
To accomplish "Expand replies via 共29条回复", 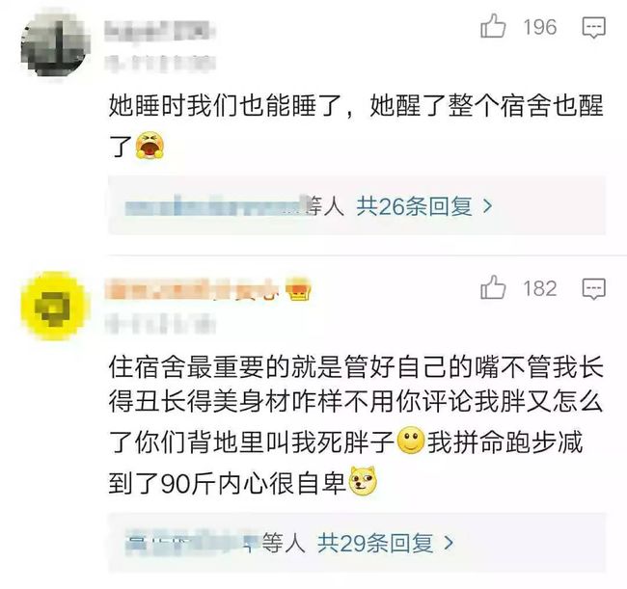I will (375, 543).
